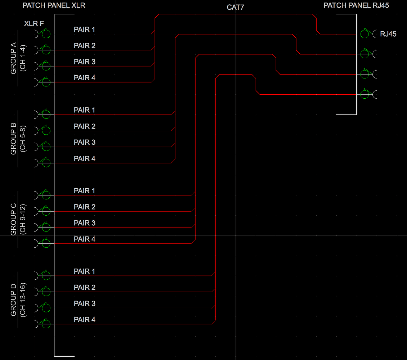Click the (CH 13-16) channel label
This screenshot has width=407, height=360.
[23, 300]
